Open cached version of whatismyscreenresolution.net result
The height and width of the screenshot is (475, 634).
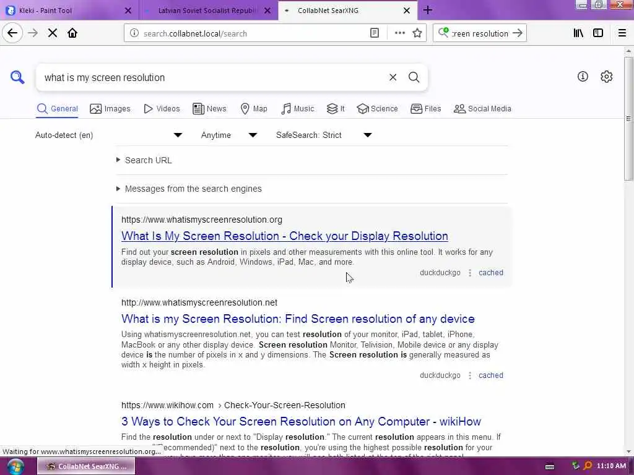491,375
